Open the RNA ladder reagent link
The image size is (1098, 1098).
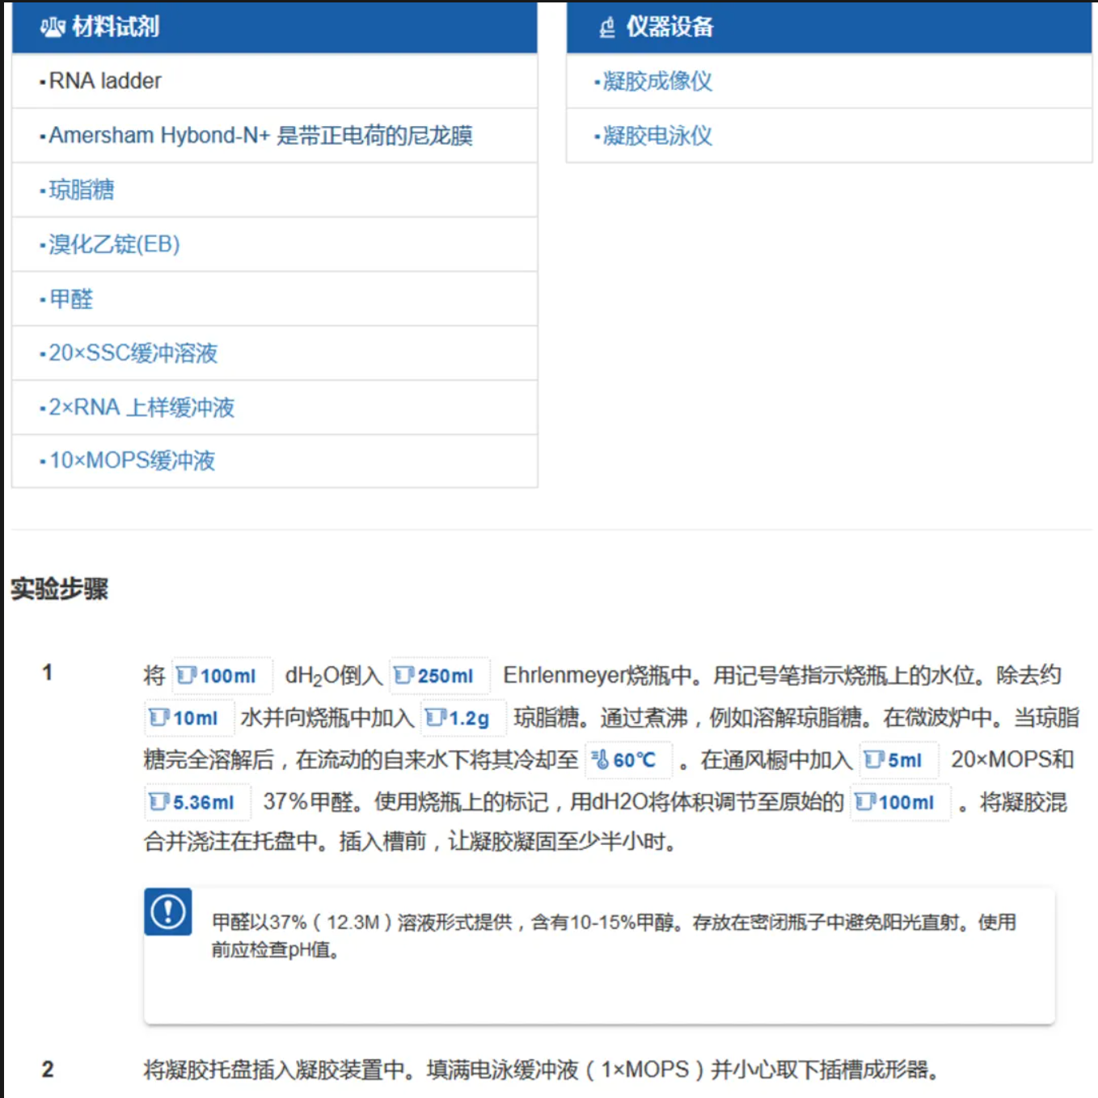[x=105, y=81]
